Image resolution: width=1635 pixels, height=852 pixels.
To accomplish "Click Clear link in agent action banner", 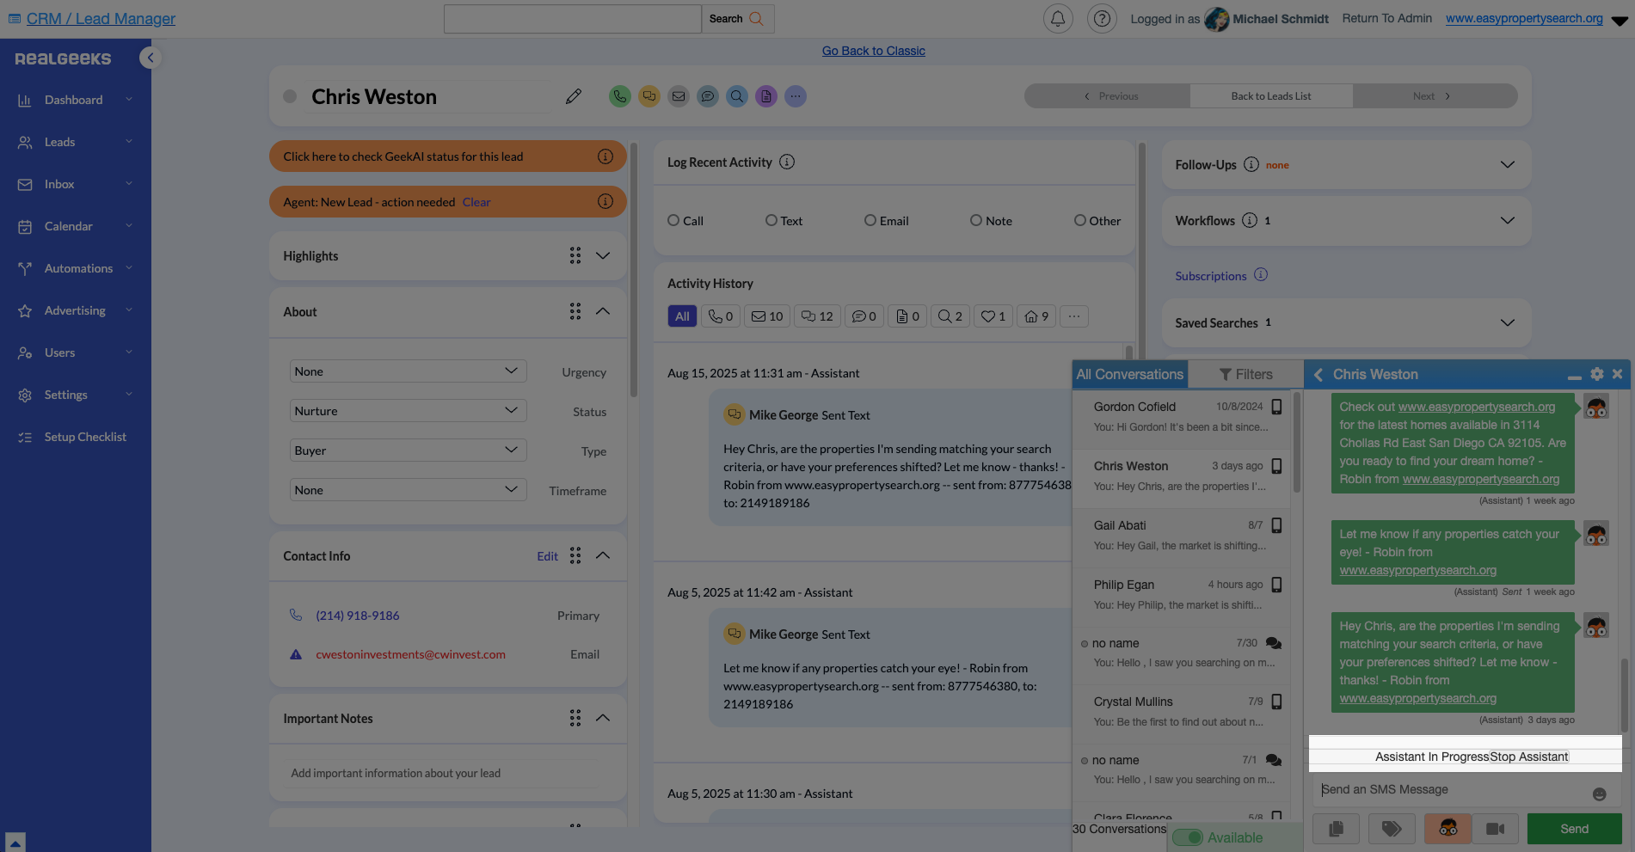I will click(x=476, y=202).
